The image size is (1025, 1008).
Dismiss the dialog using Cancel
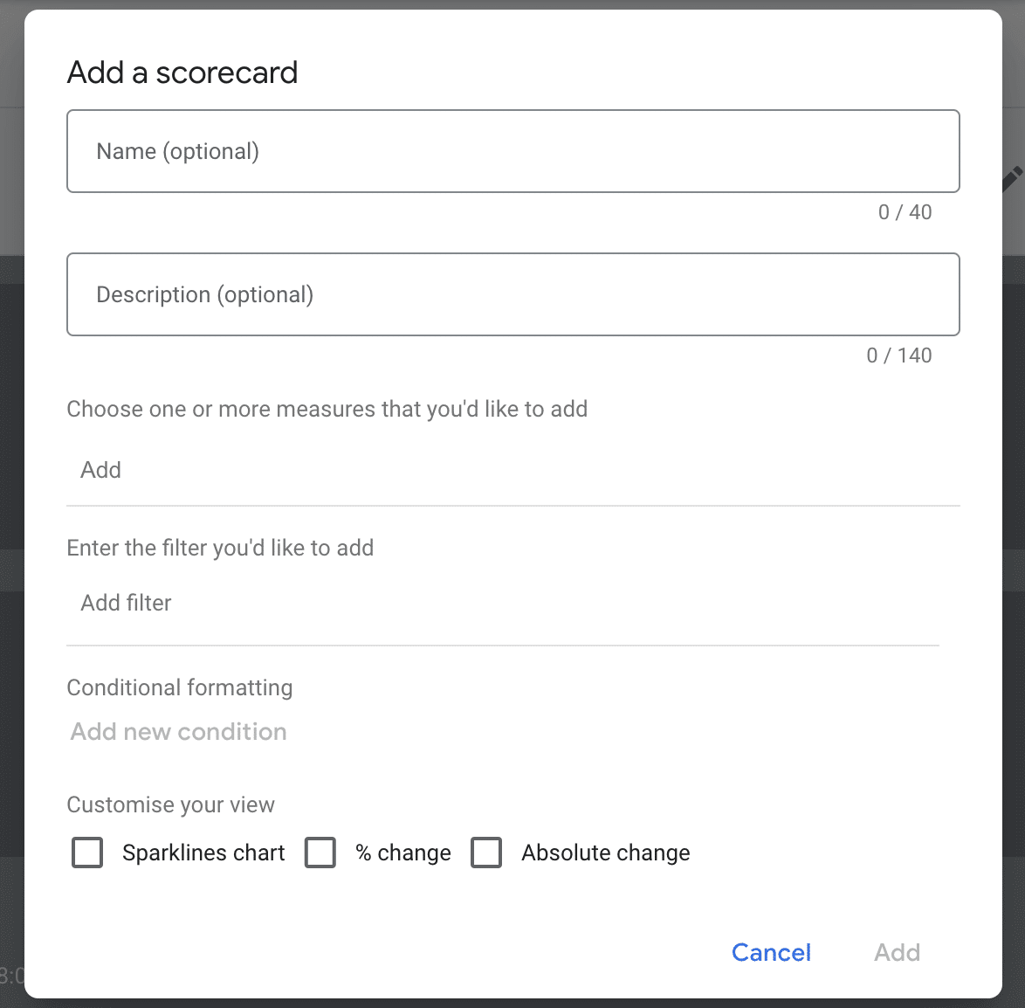(771, 952)
